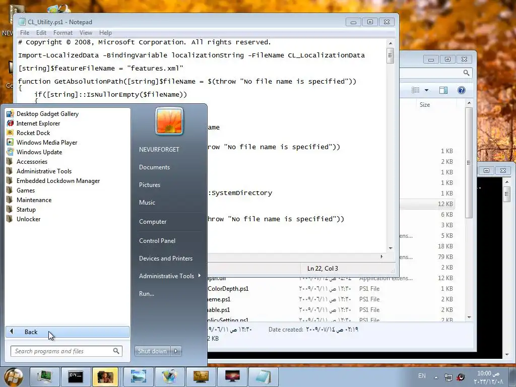This screenshot has width=516, height=387.
Task: Click the Shut down button
Action: [x=152, y=351]
